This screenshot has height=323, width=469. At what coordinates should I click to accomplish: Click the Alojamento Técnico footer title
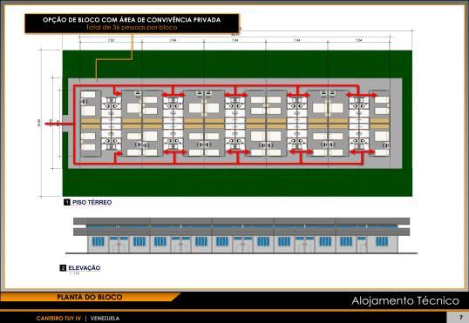click(405, 300)
